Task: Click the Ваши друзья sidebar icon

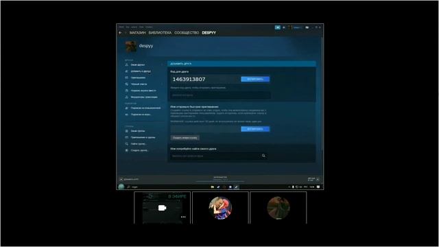Action: tap(126, 64)
